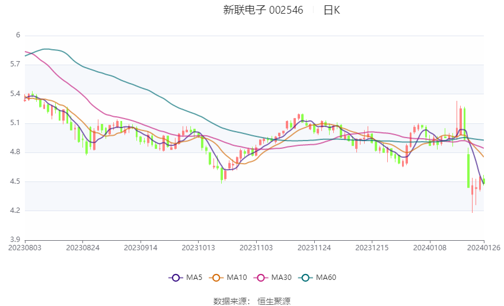Click the 日K period label
Screen dimensions: 504x306
(331, 10)
